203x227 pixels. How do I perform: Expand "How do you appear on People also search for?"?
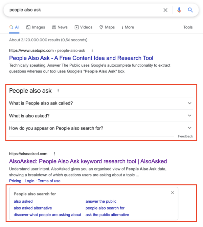tap(189, 128)
